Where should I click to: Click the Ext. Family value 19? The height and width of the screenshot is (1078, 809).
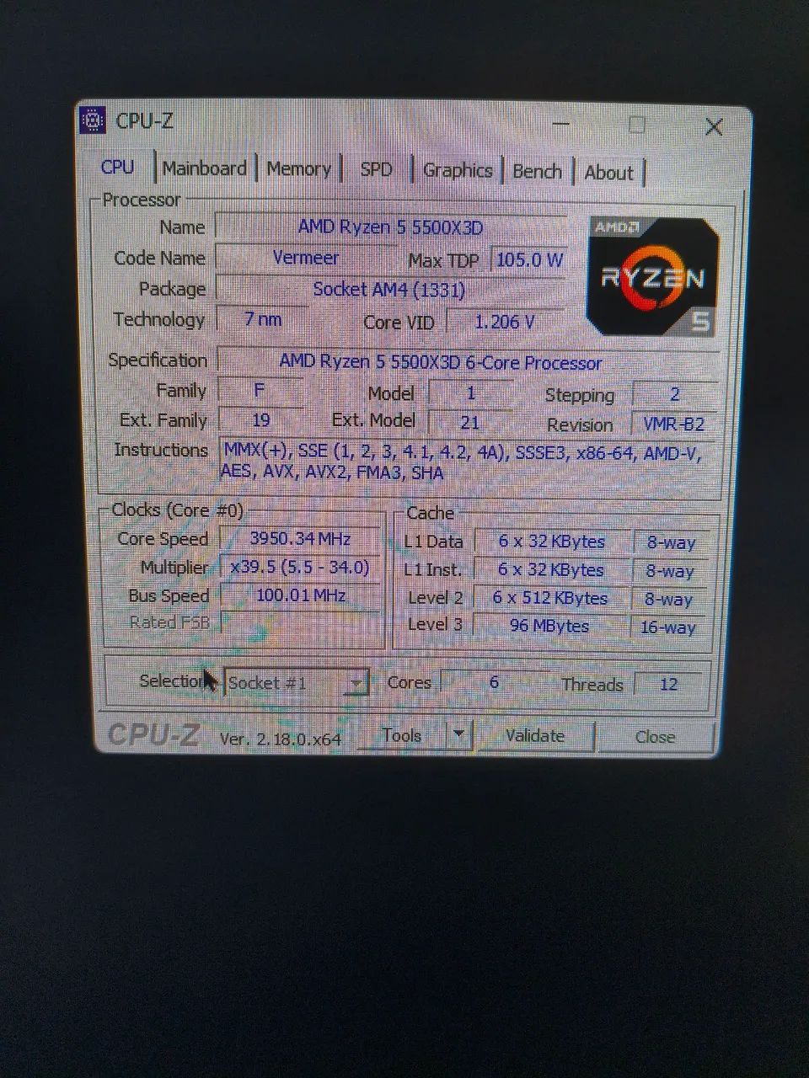pos(260,419)
